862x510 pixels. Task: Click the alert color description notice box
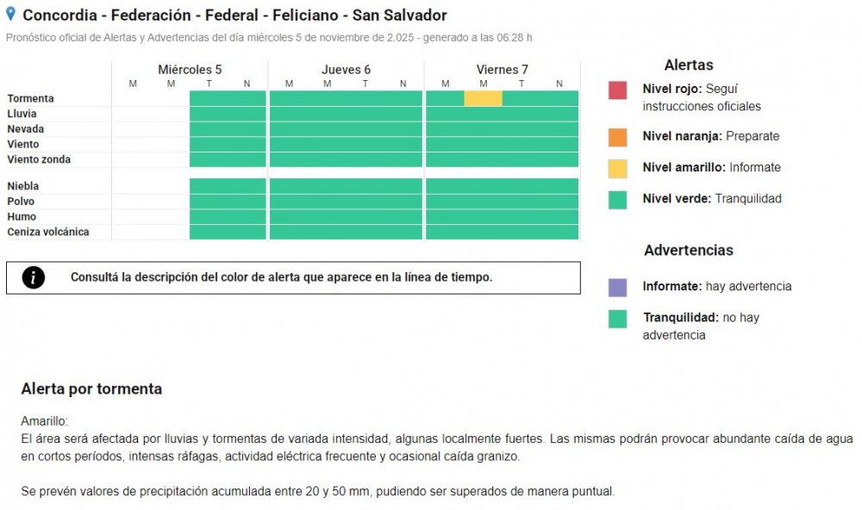point(293,277)
